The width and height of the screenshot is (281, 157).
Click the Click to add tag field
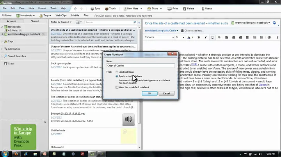point(194,31)
